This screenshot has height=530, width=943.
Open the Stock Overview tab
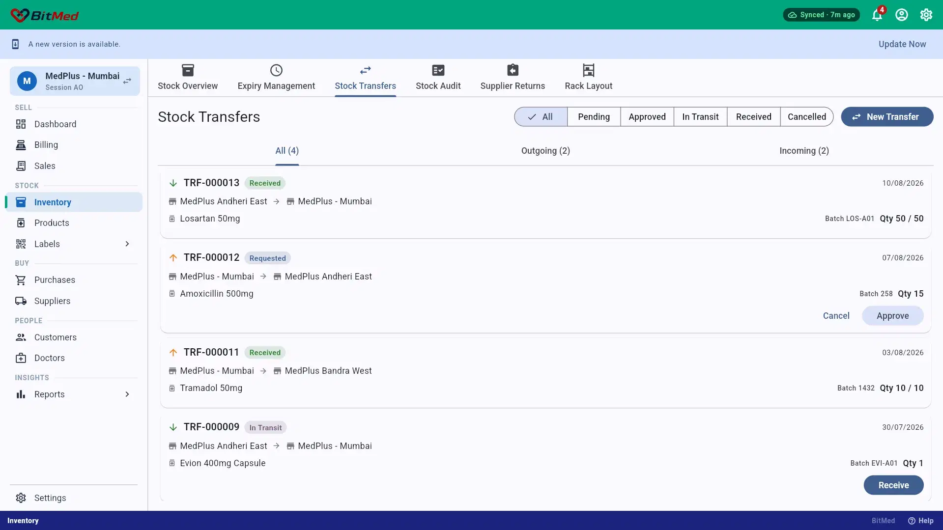[188, 78]
